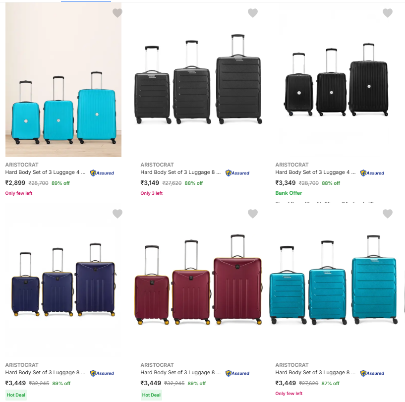Click heart icon on navy blue luggage set

tap(117, 214)
